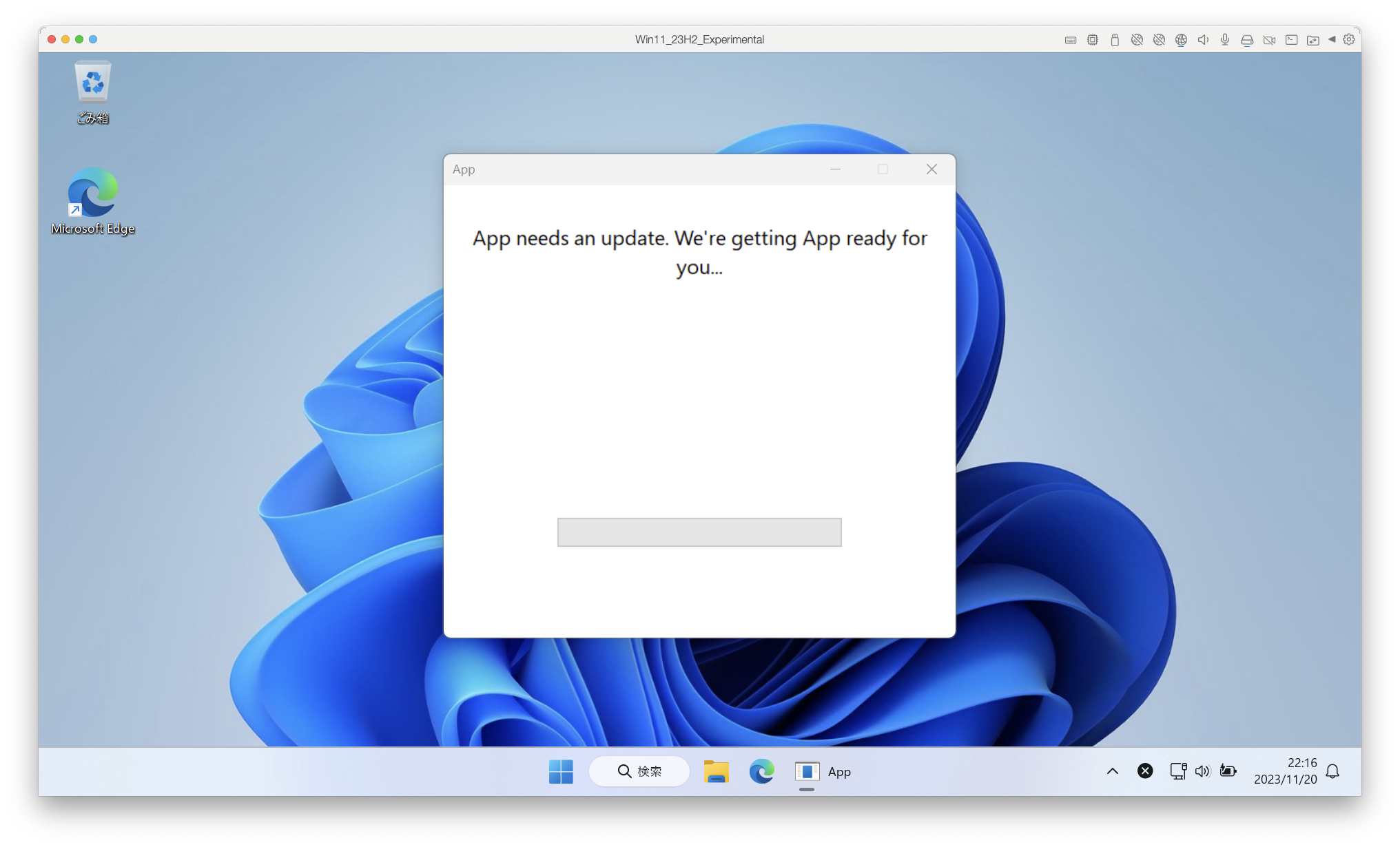
Task: Open File Explorer from the taskbar
Action: 717,771
